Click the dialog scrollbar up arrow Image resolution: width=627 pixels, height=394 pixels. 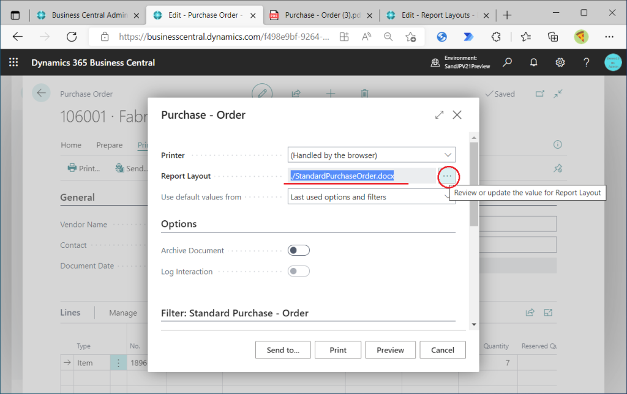click(474, 138)
